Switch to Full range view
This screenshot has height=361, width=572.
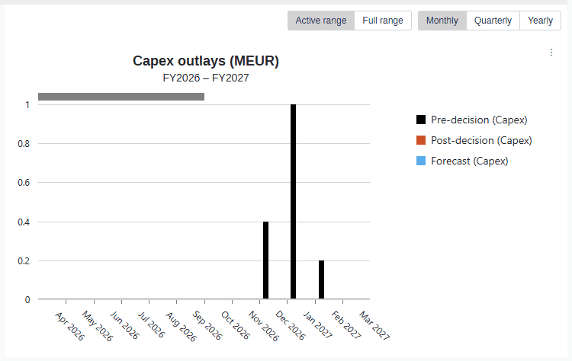point(383,21)
